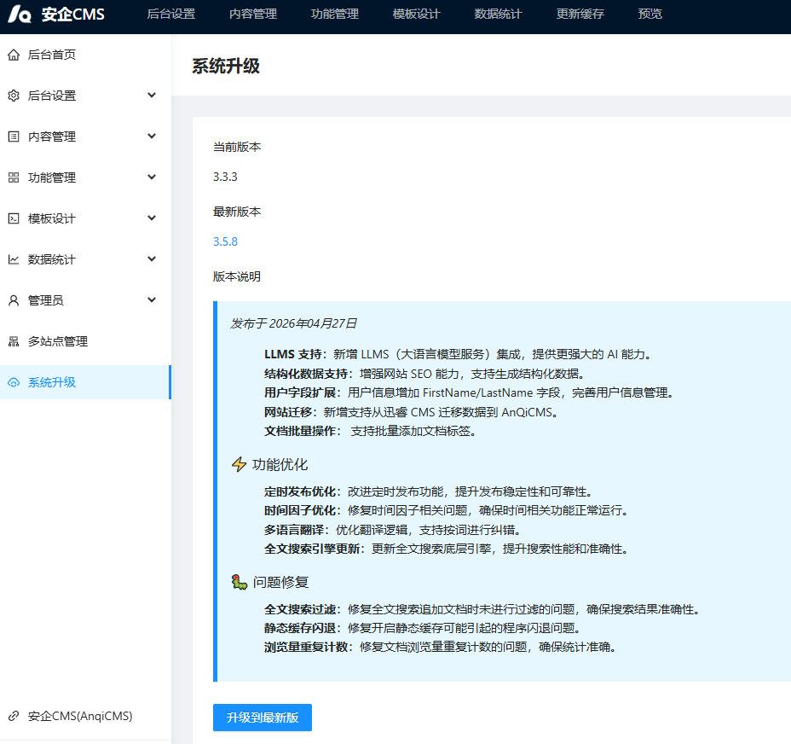This screenshot has width=791, height=744.
Task: Click the 版本说明 label
Action: click(237, 276)
